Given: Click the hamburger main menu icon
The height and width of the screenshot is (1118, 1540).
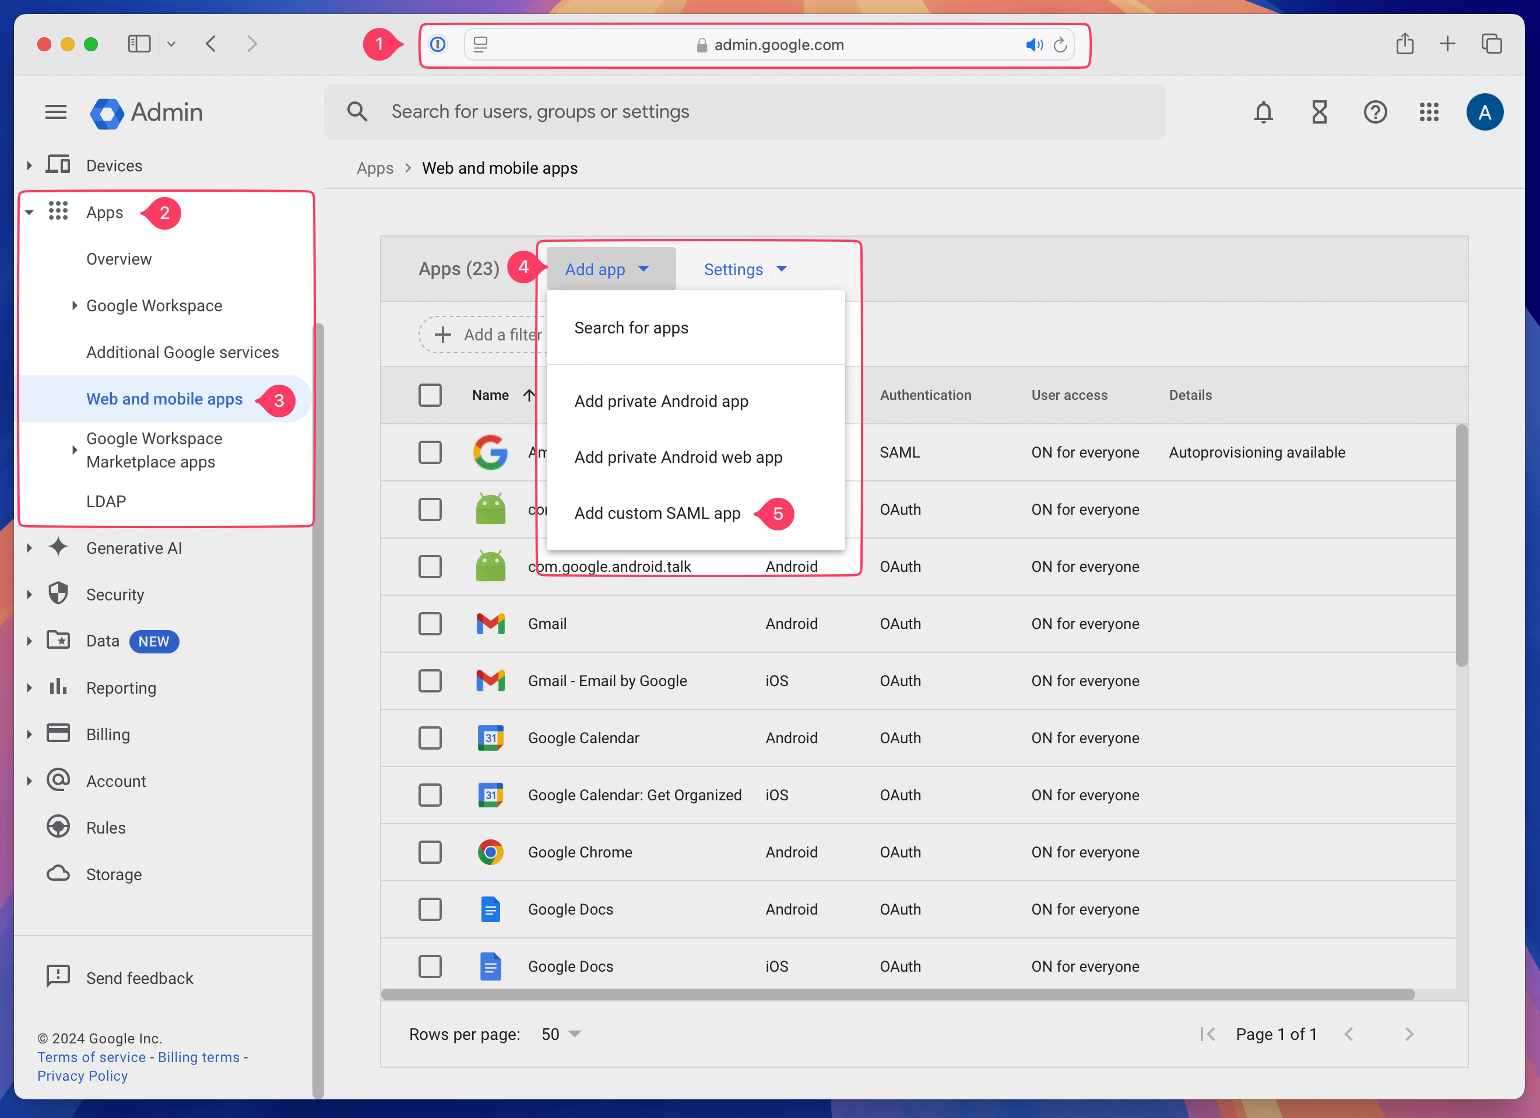Looking at the screenshot, I should (x=56, y=112).
